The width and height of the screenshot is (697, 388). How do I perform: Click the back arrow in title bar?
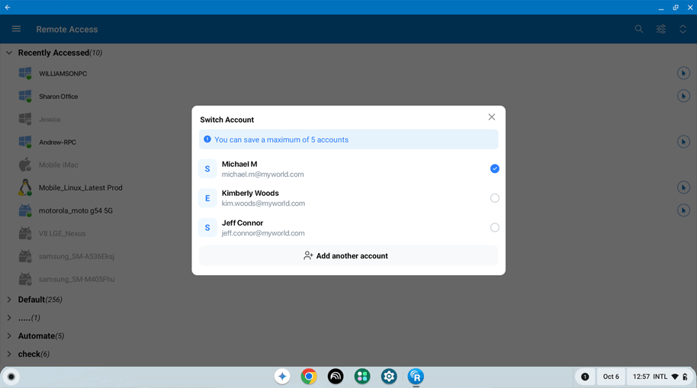(x=8, y=7)
